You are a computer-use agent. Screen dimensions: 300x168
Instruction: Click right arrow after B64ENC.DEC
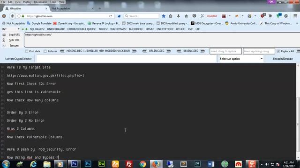202,51
